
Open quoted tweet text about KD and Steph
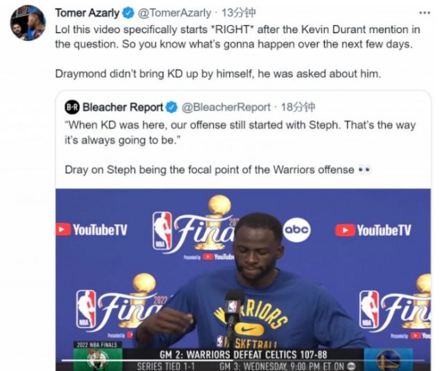point(240,132)
